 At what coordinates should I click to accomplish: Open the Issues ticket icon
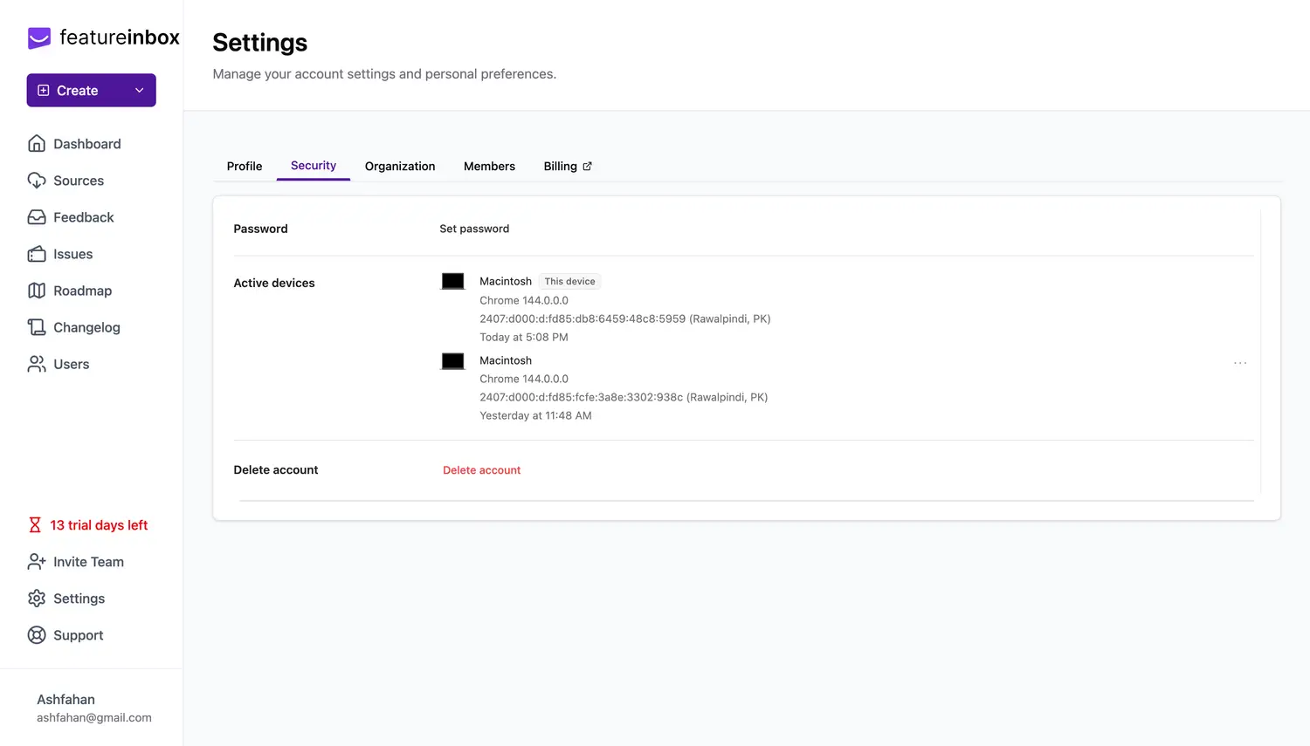point(37,254)
